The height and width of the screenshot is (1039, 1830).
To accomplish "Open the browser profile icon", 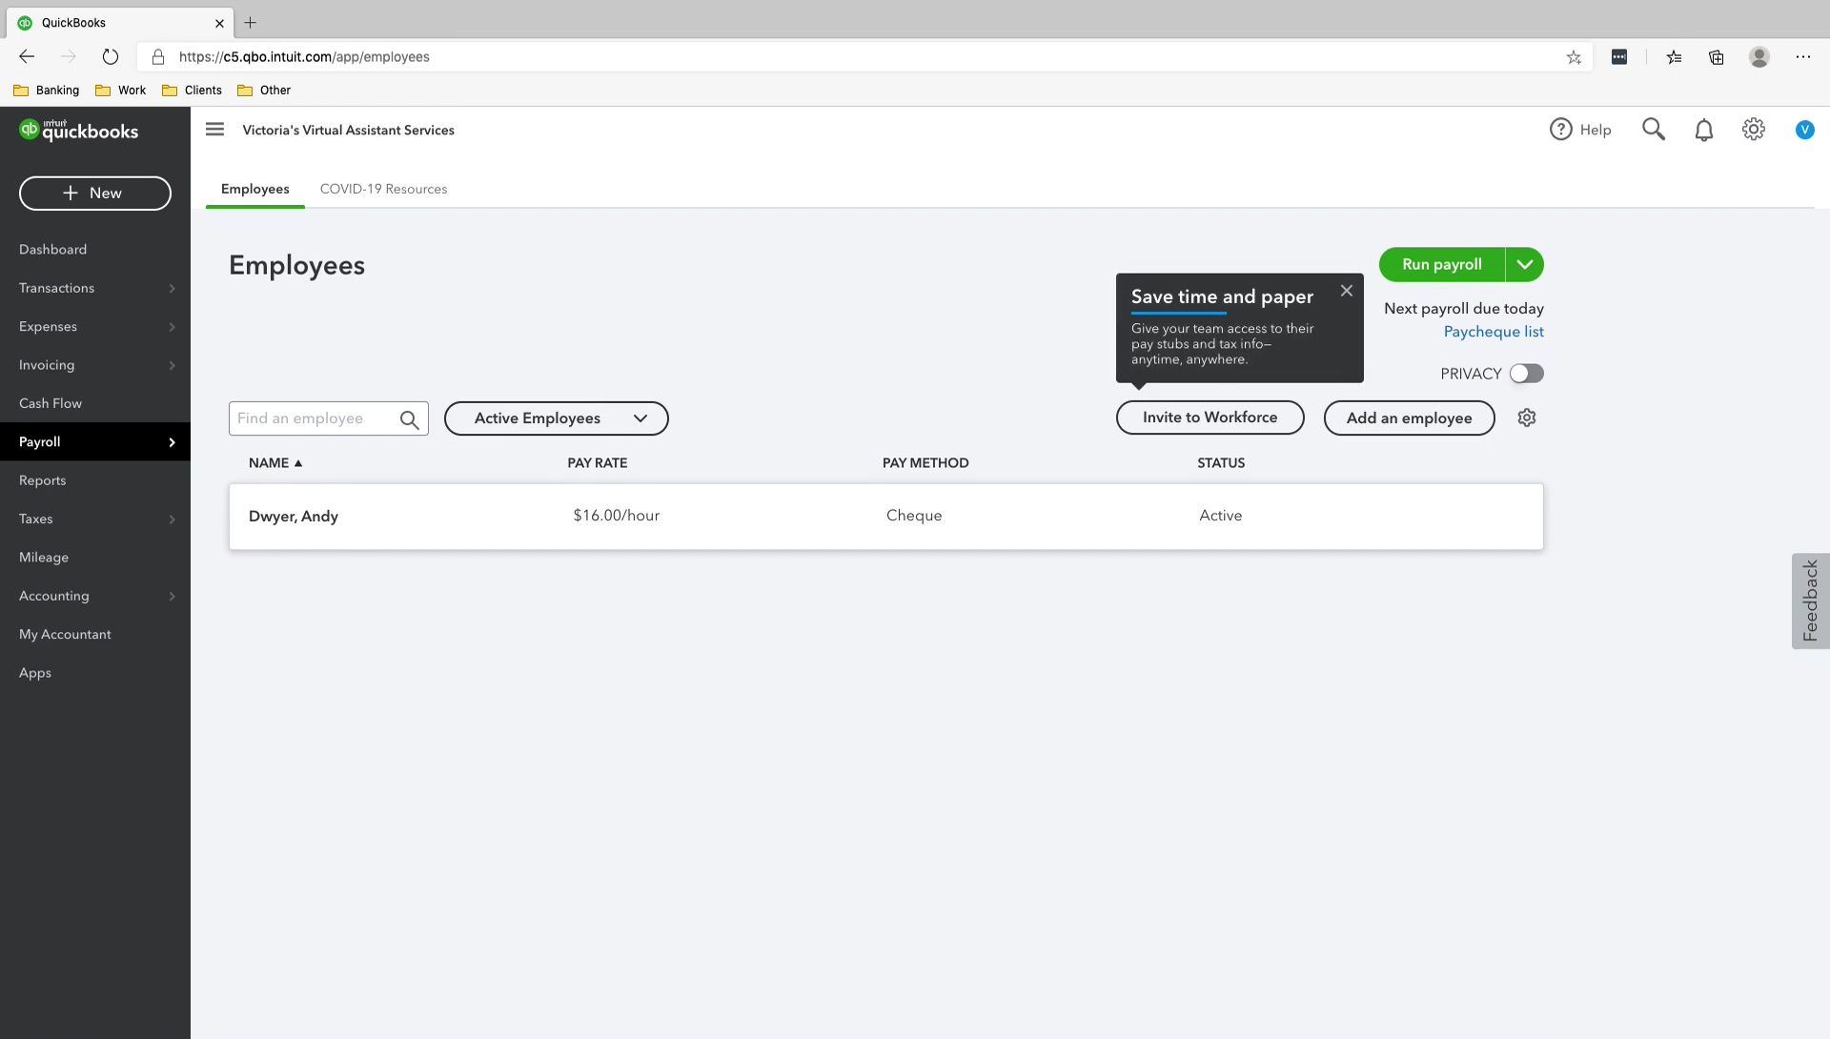I will (x=1759, y=57).
